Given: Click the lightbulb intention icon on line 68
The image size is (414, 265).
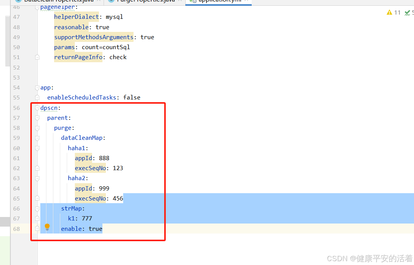Looking at the screenshot, I should click(48, 227).
